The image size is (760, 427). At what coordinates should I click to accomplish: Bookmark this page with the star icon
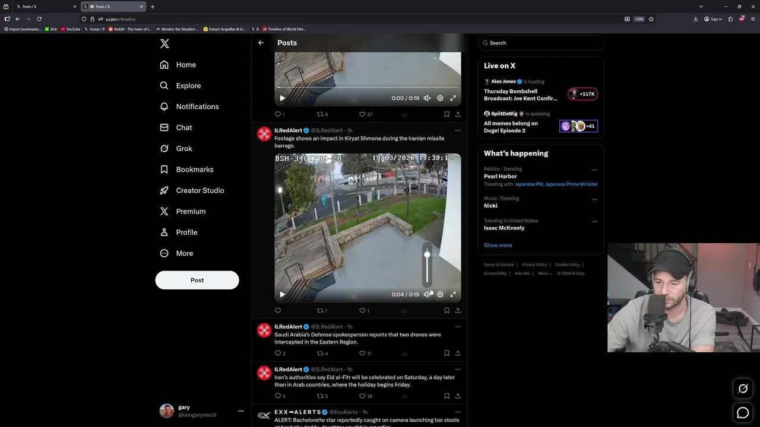click(651, 19)
